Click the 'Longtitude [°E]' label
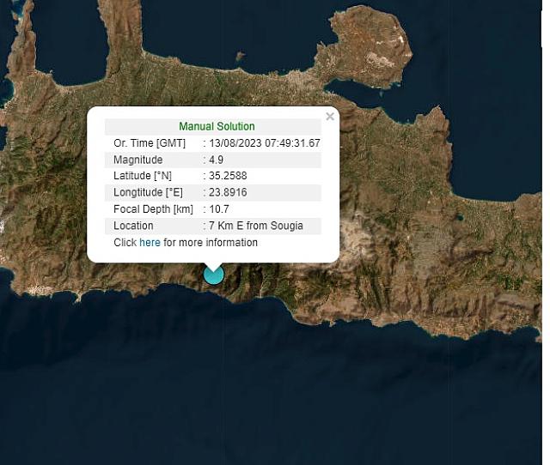This screenshot has width=550, height=465. pos(148,192)
